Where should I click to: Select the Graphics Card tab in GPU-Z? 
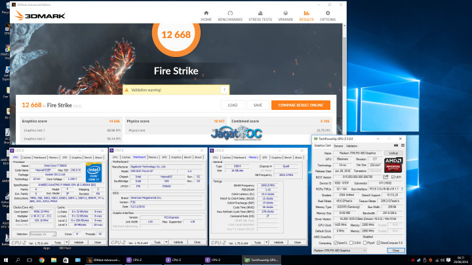pos(323,145)
